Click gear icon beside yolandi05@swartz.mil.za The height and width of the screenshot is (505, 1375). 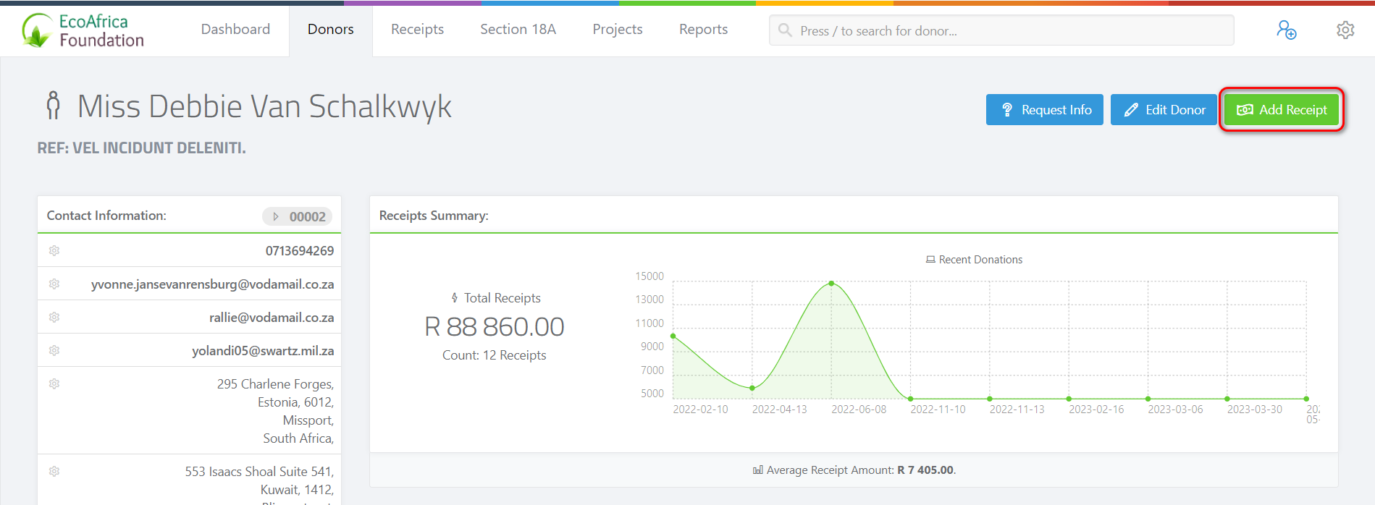(x=54, y=351)
